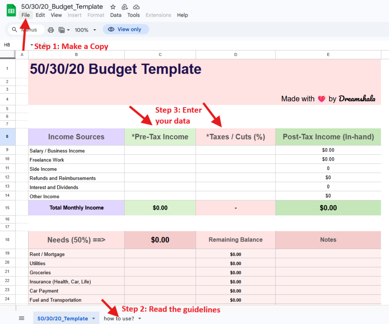Screen dimensions: 389x324
Task: Open the Help menu
Action: pyautogui.click(x=182, y=15)
